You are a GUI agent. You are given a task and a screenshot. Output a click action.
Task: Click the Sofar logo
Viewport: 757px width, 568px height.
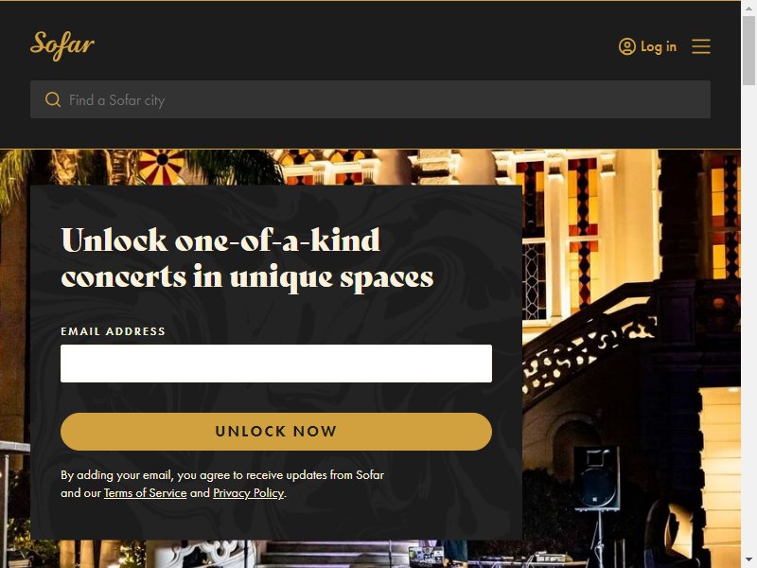click(62, 45)
